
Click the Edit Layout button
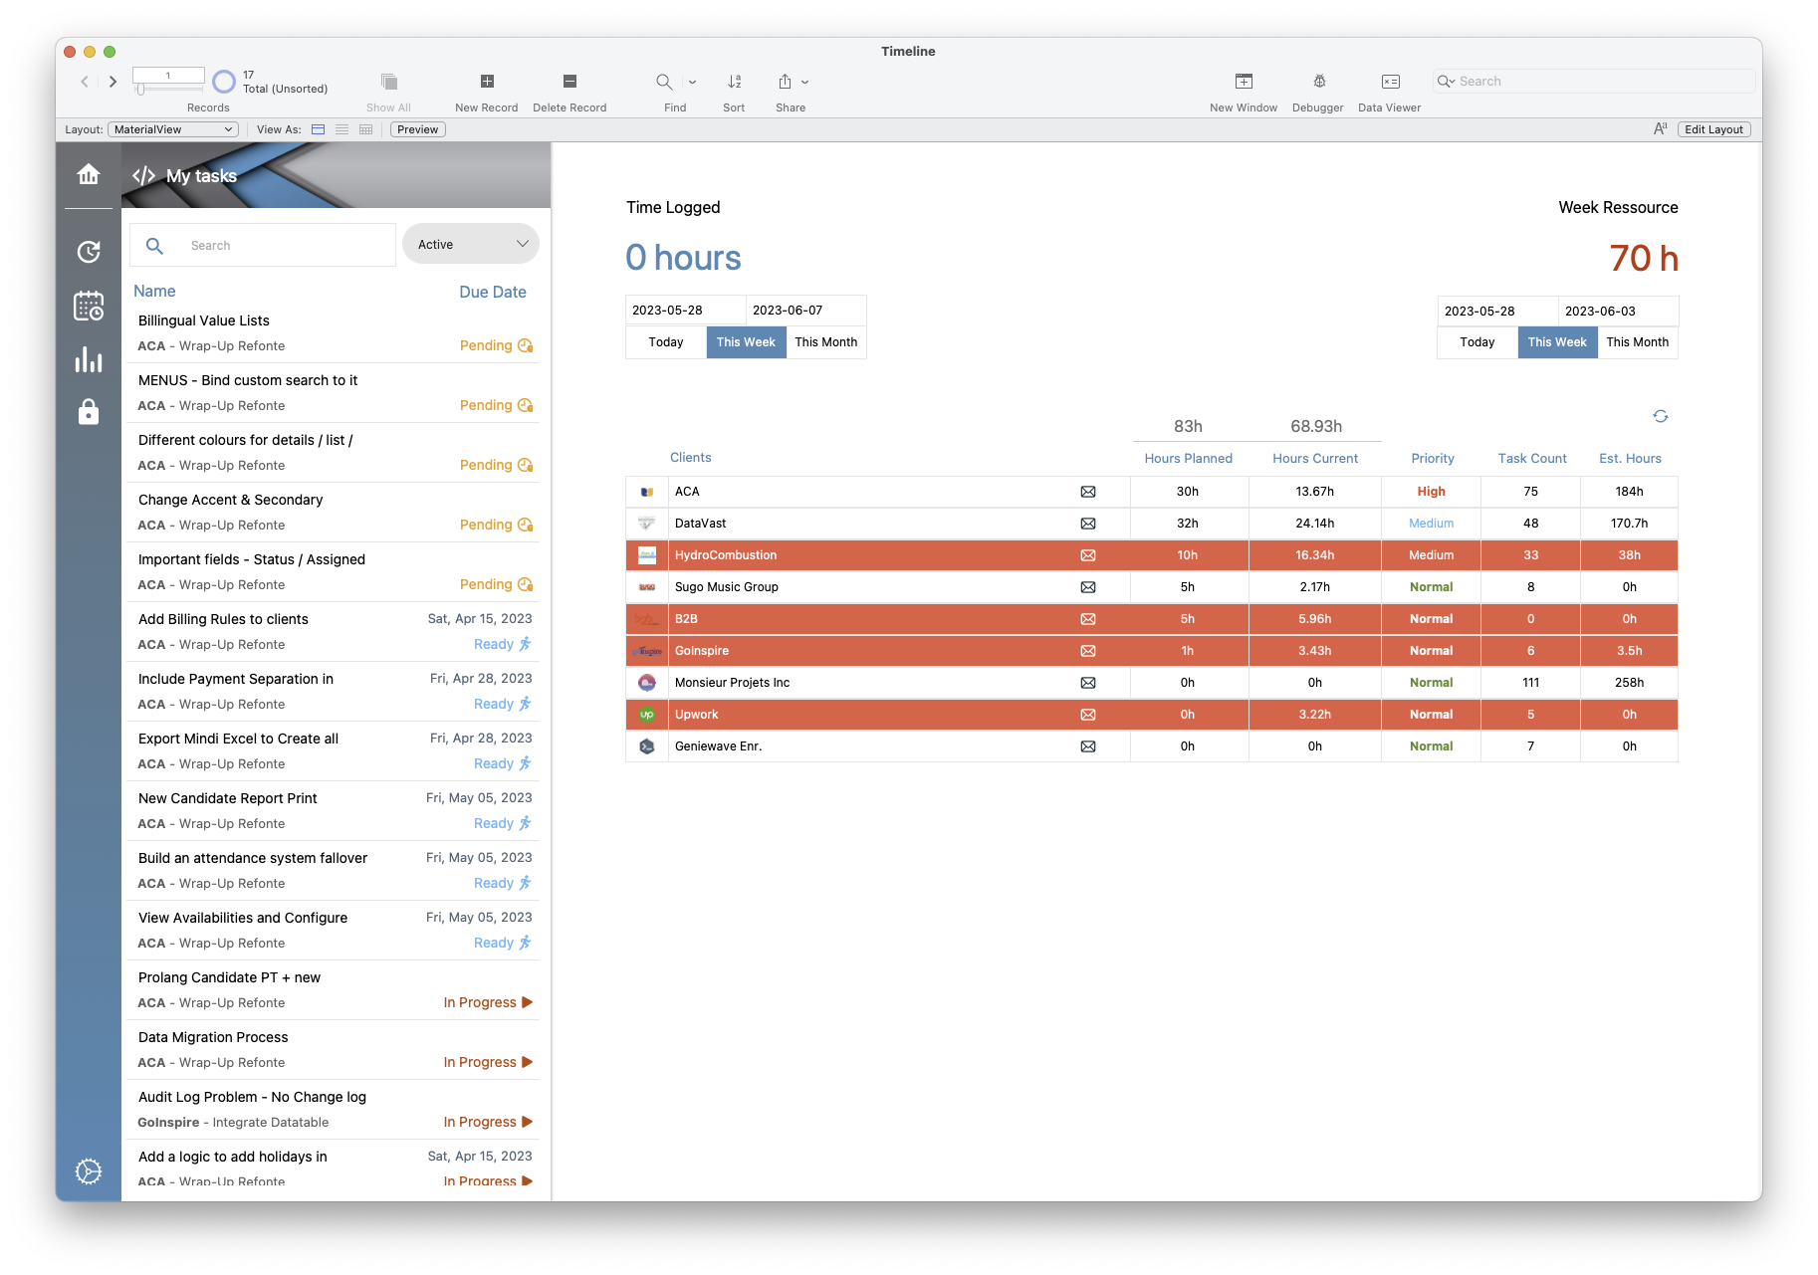coord(1712,128)
